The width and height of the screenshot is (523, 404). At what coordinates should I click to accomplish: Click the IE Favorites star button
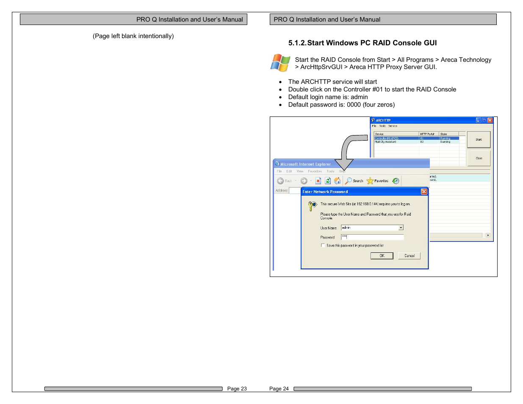coord(377,181)
